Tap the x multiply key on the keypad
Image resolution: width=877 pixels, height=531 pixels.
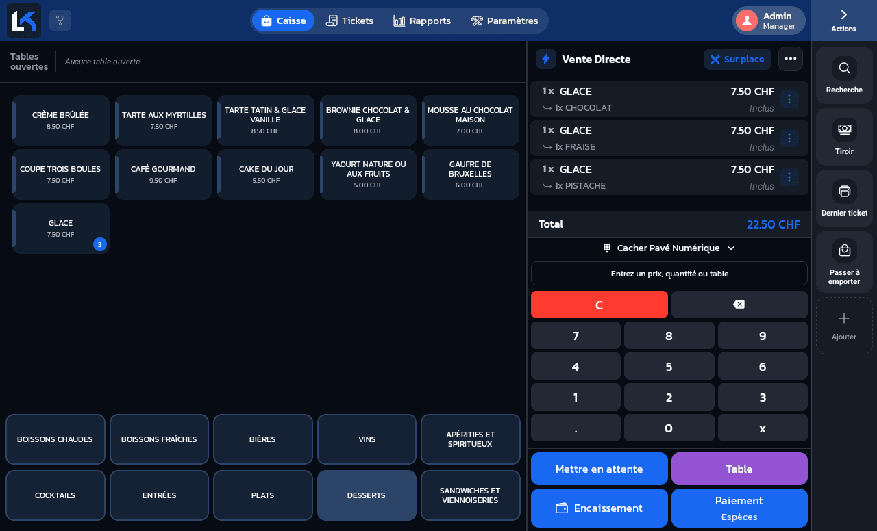(763, 428)
